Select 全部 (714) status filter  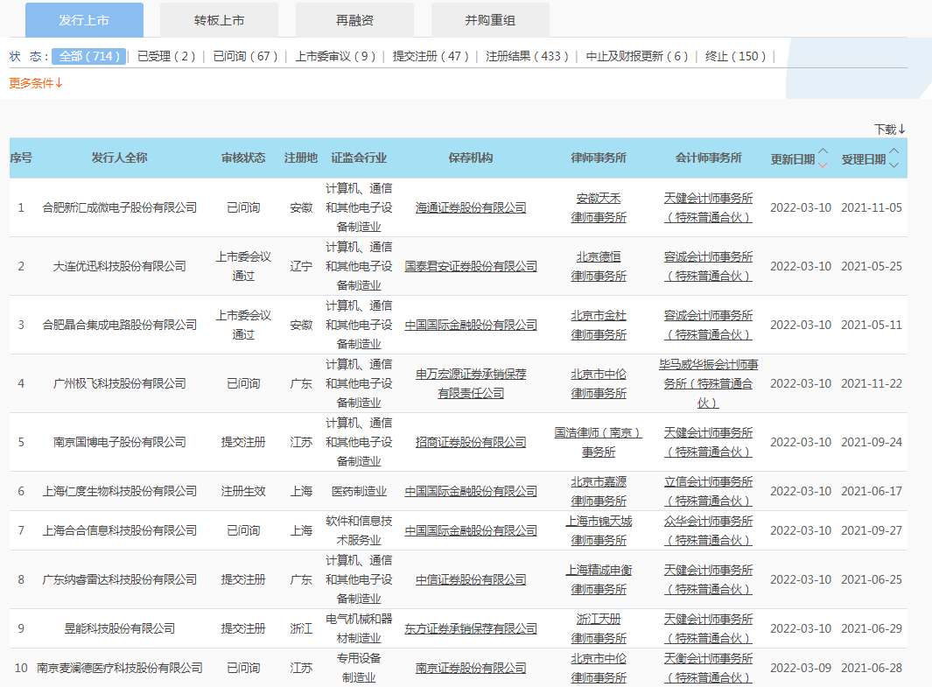point(88,56)
